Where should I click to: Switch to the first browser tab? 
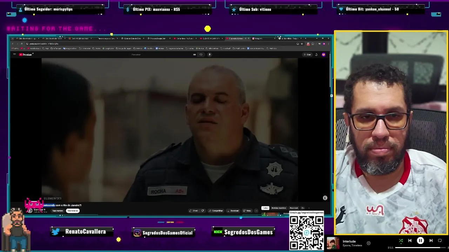click(27, 38)
